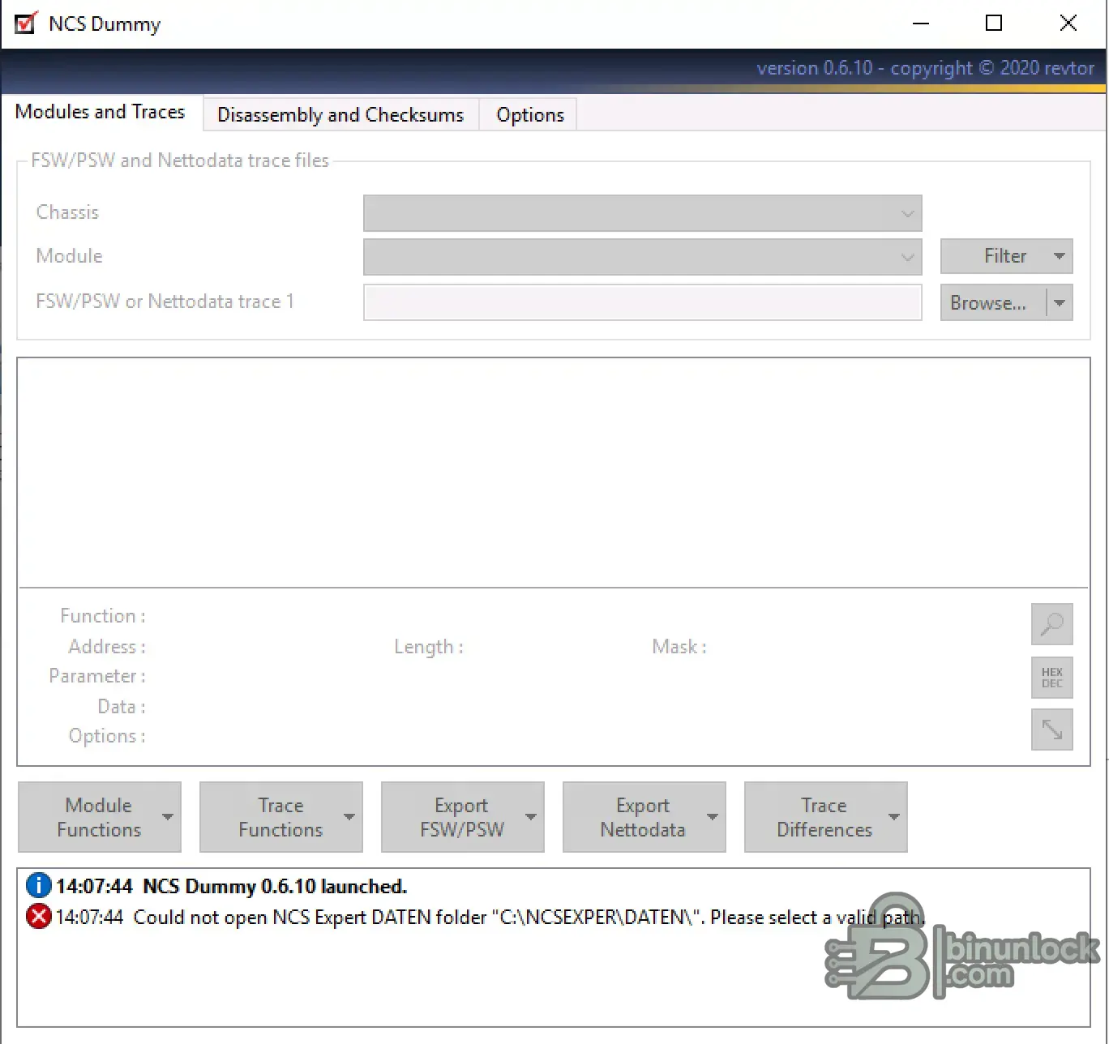Click the 'Function :' label

pyautogui.click(x=103, y=616)
